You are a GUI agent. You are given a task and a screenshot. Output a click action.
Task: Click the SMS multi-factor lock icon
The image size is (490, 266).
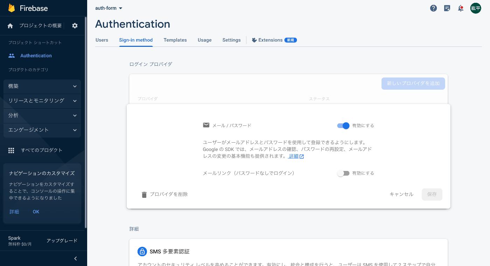click(142, 251)
